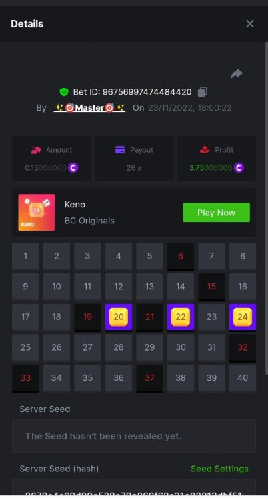The image size is (268, 500).
Task: Click the Play Now button
Action: (216, 213)
